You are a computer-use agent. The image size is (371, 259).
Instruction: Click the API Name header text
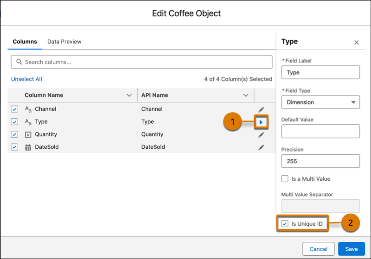click(x=155, y=95)
